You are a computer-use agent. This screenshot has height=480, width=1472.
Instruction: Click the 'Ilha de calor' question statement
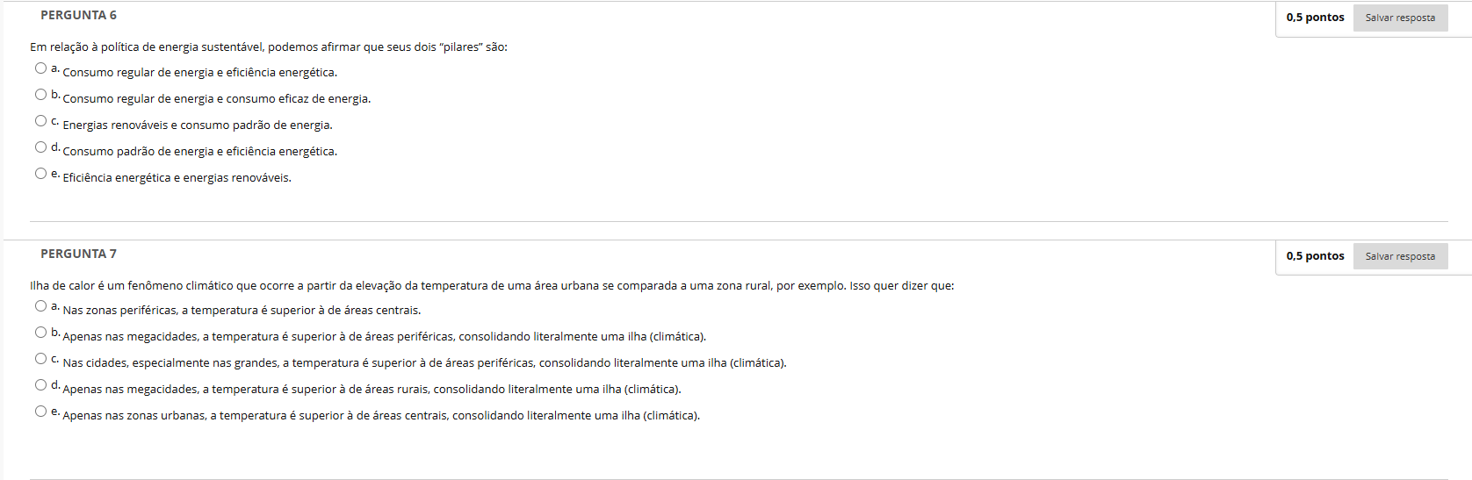(x=491, y=286)
